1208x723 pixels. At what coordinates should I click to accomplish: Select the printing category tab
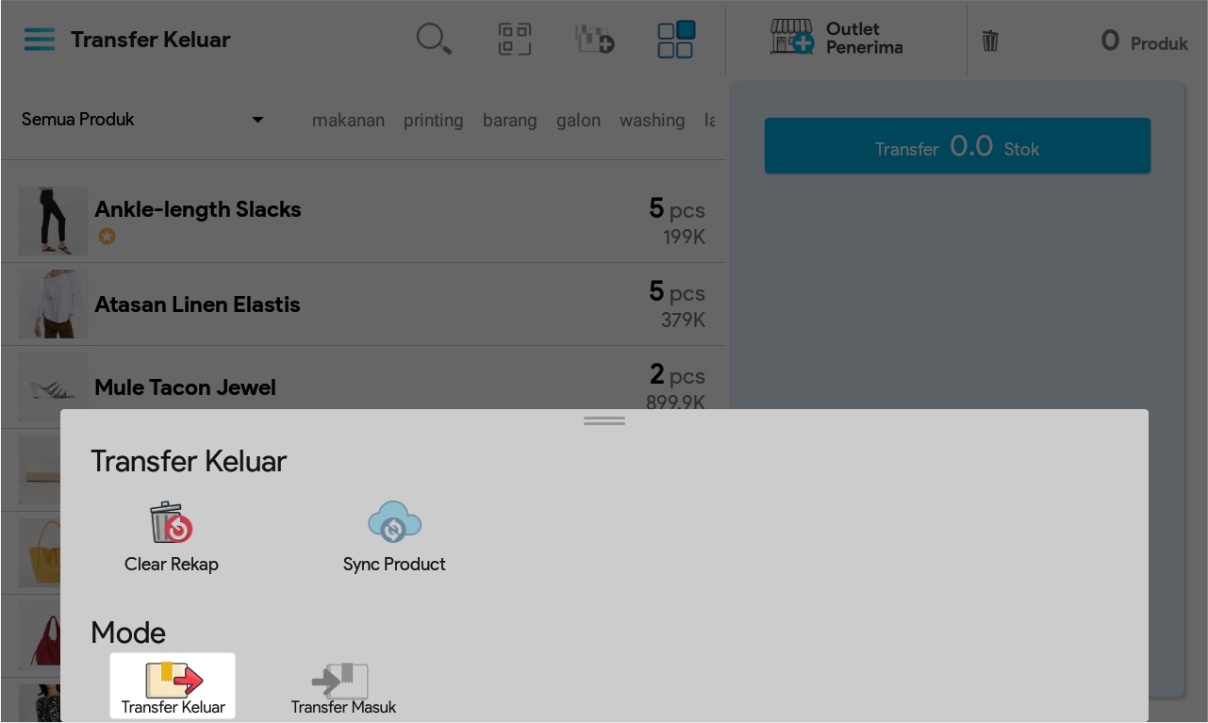click(x=433, y=121)
